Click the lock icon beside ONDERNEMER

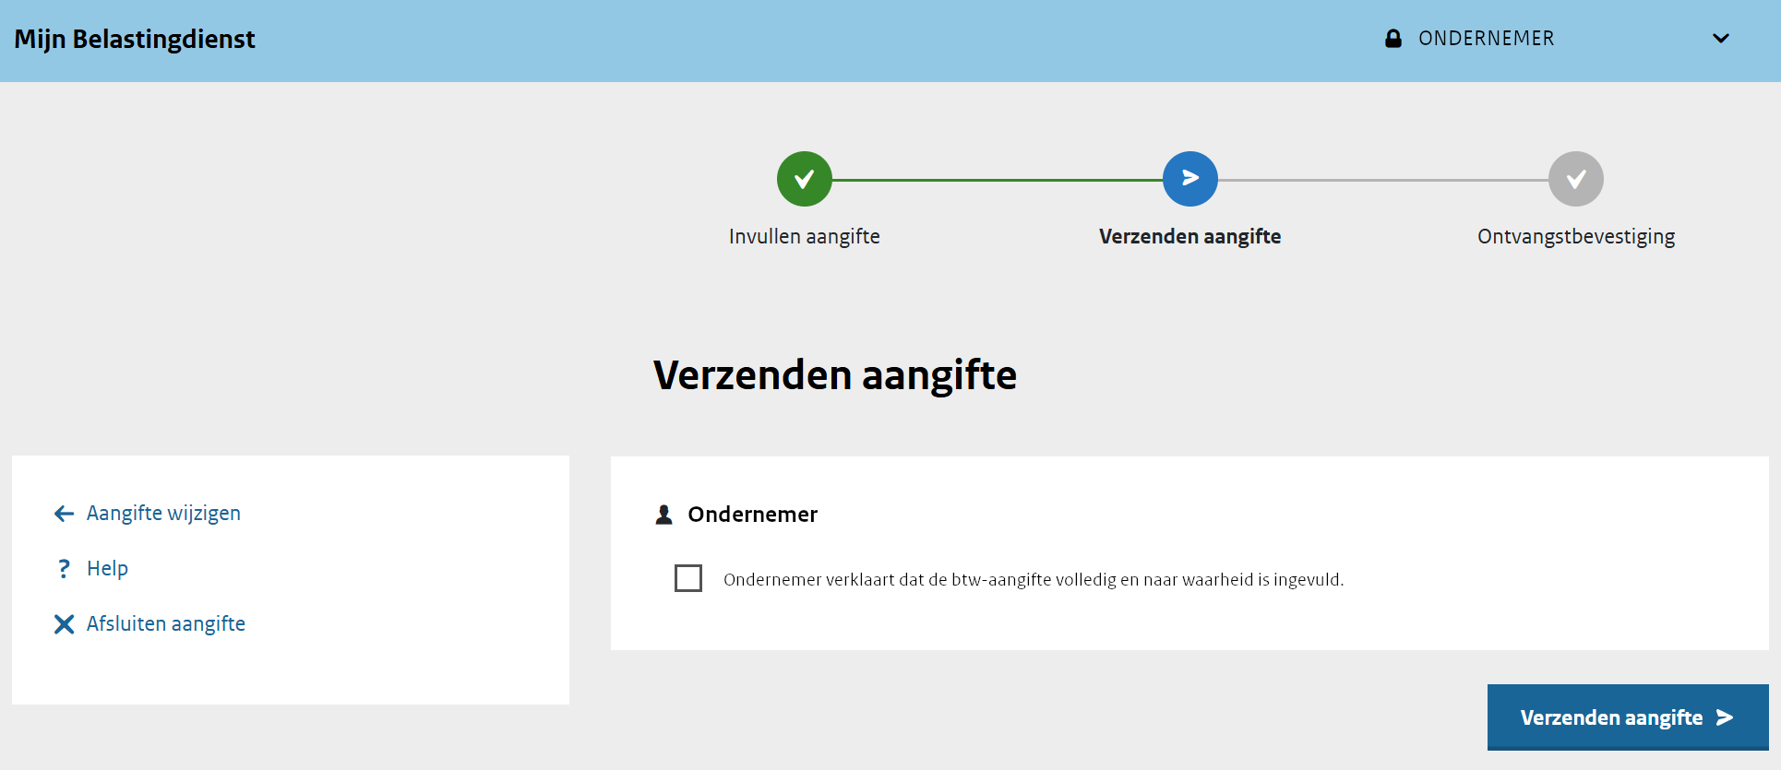(x=1393, y=39)
